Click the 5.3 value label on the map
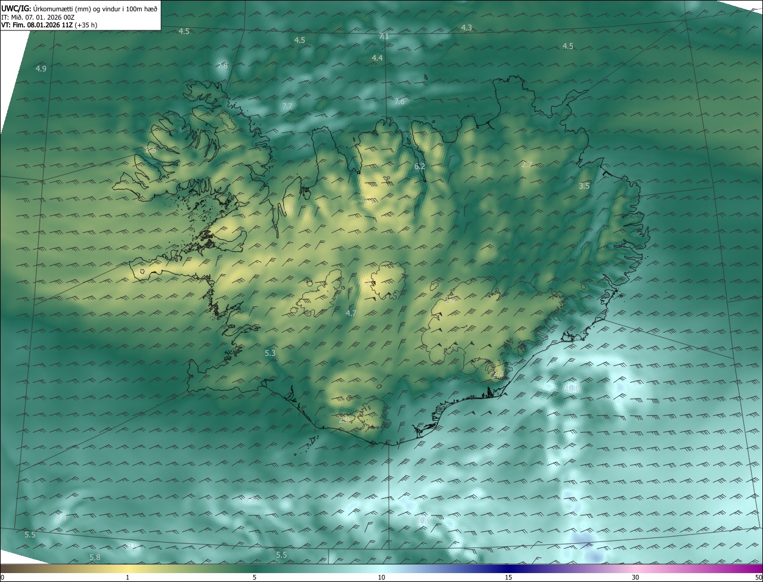The image size is (763, 582). 270,353
